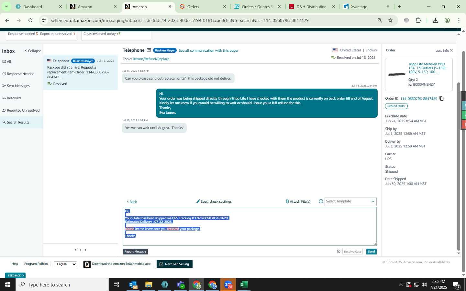Copy the Order ID with the copy icon
Viewport: 466px width, 291px height.
pos(441,99)
